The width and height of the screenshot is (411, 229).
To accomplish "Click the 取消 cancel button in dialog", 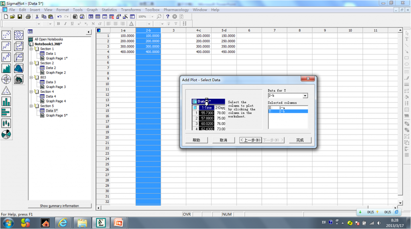I will click(x=223, y=140).
